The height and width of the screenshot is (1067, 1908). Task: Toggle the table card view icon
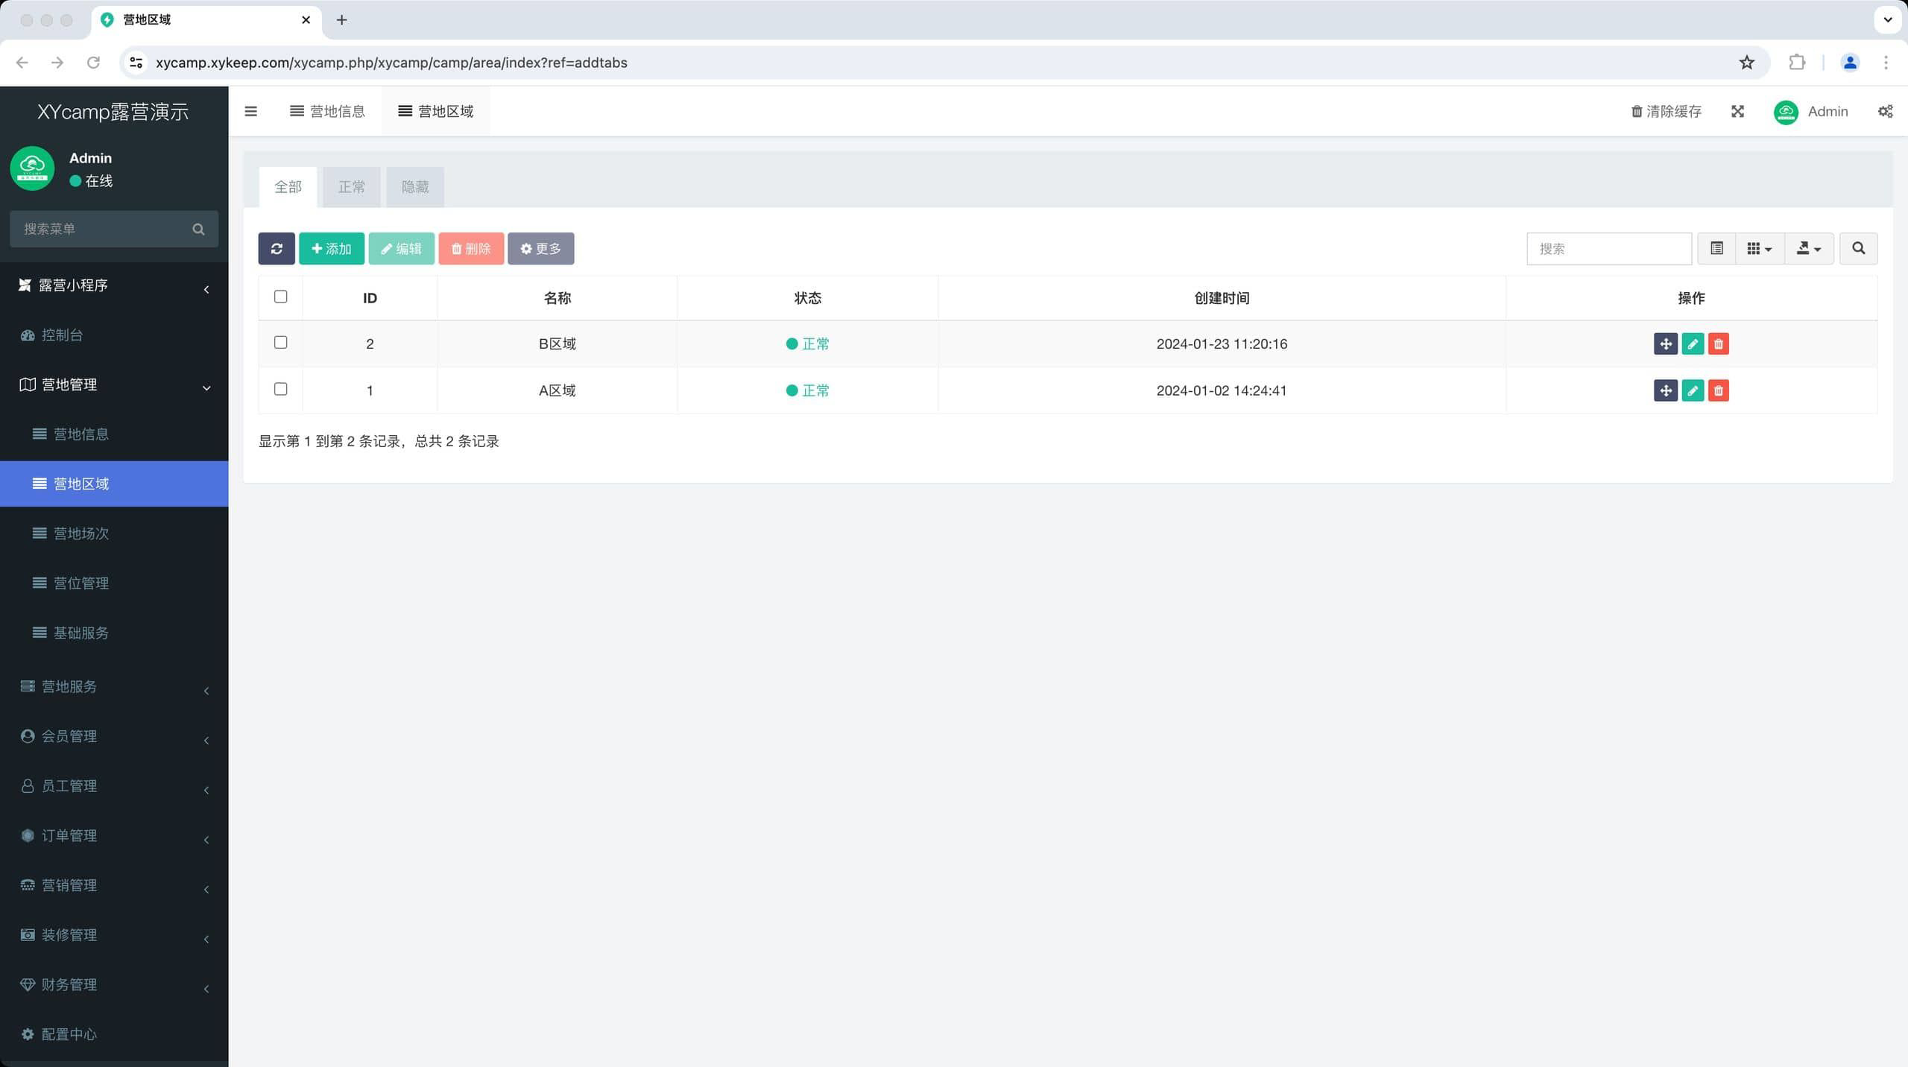1716,248
